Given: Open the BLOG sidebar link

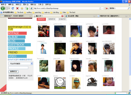Looking at the screenshot, I should (16, 41).
